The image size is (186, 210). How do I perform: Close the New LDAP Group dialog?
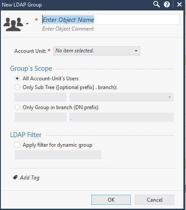(x=179, y=4)
